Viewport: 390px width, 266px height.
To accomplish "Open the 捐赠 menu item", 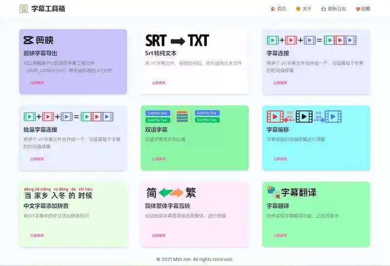I will click(366, 9).
